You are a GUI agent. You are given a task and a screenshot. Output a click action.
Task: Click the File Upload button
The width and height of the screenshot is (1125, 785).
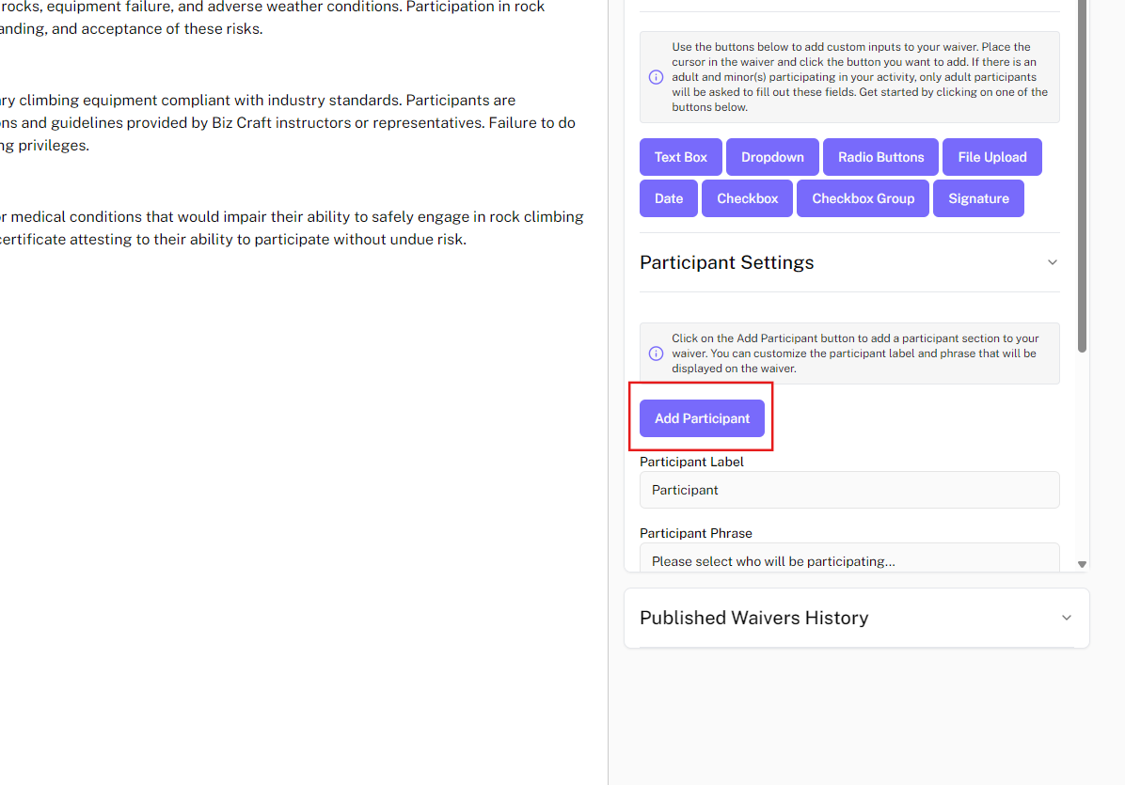pos(991,157)
